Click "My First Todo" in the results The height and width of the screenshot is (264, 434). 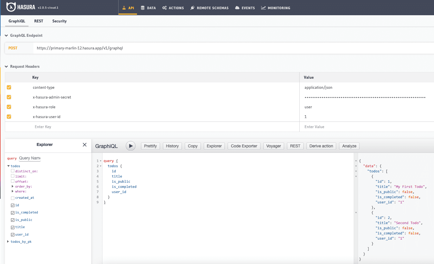tap(409, 187)
